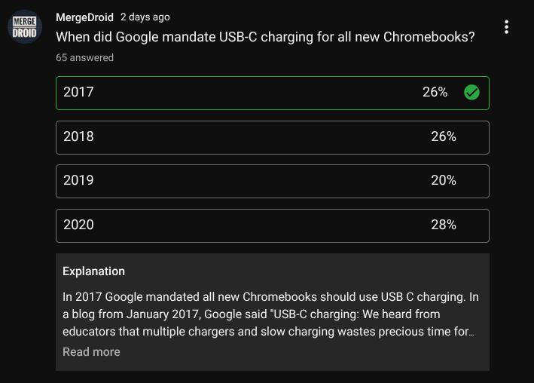Expand the explanation with Read more
The width and height of the screenshot is (534, 383).
(91, 351)
